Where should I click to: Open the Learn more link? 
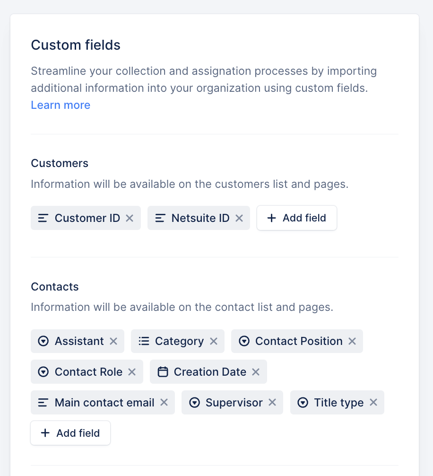coord(60,105)
